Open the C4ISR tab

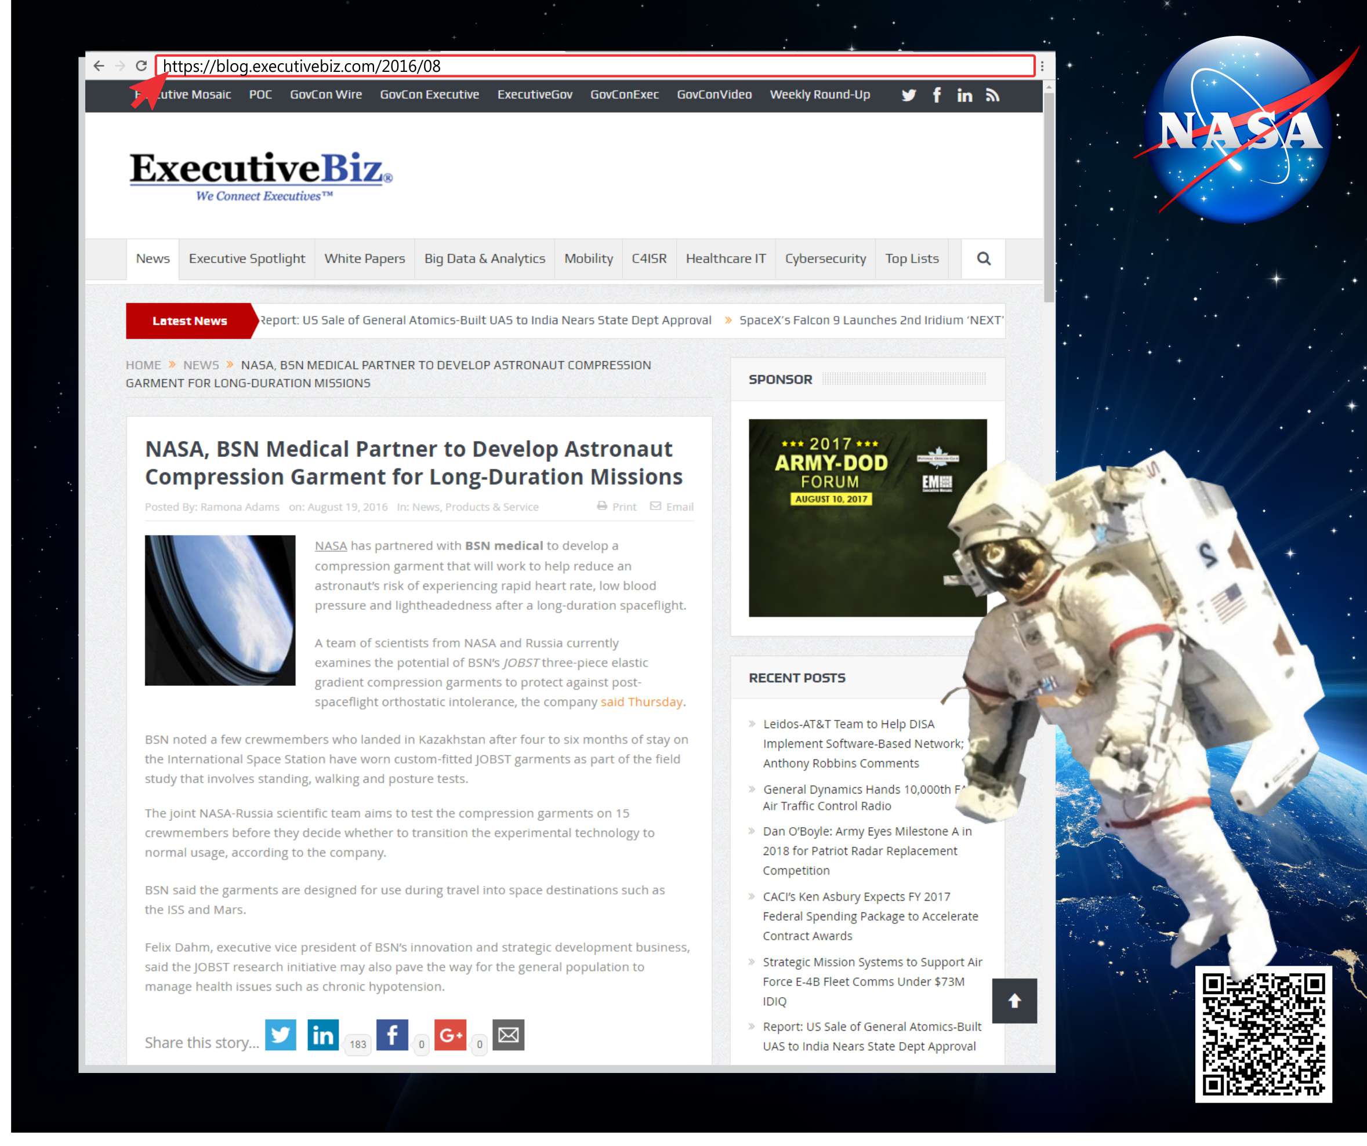pos(649,259)
